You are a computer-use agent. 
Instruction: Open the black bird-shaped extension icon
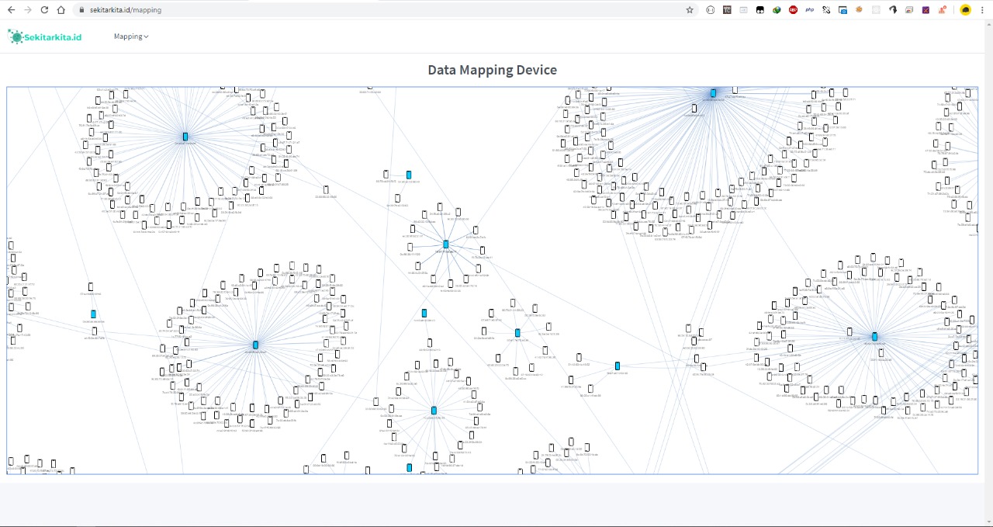[893, 10]
